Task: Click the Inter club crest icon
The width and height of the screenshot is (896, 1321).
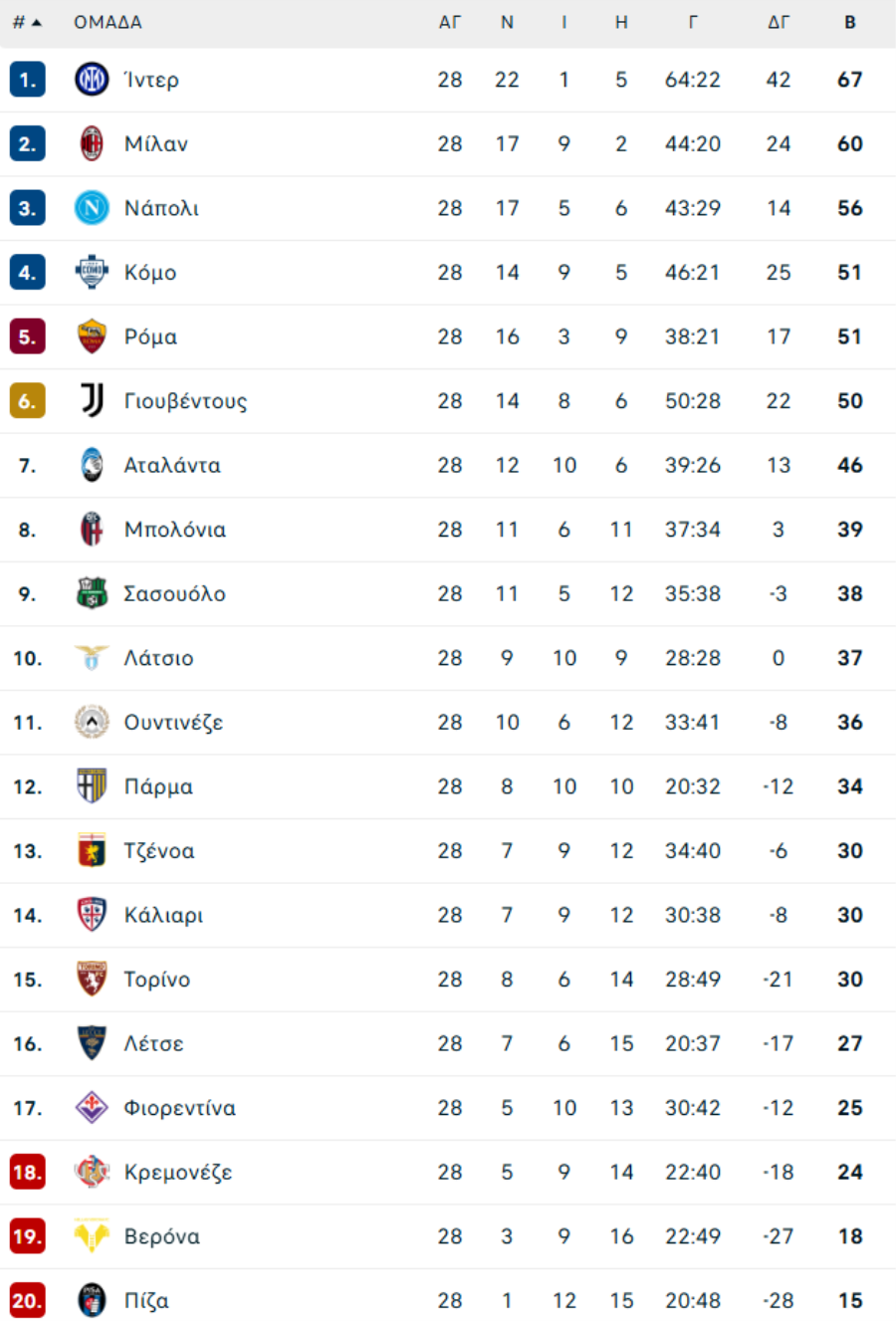Action: tap(92, 80)
